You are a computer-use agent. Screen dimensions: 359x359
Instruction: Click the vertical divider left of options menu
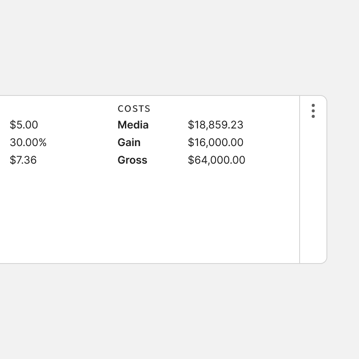[x=300, y=185]
